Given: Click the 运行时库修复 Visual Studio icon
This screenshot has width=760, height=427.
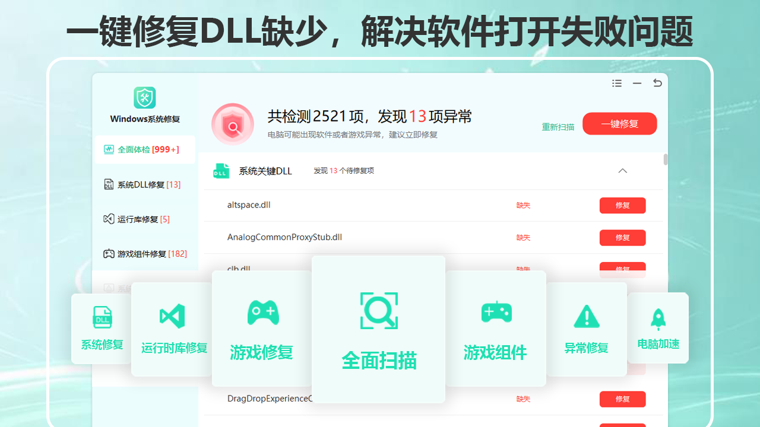Looking at the screenshot, I should point(172,316).
